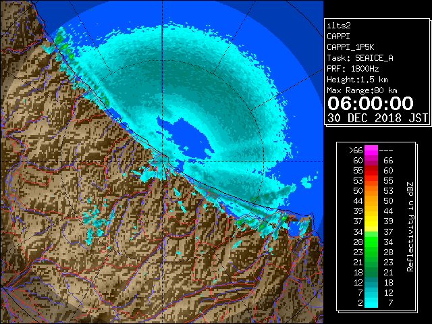The width and height of the screenshot is (432, 324).
Task: Click the radar site at the crosshair center
Action: (x=163, y=161)
